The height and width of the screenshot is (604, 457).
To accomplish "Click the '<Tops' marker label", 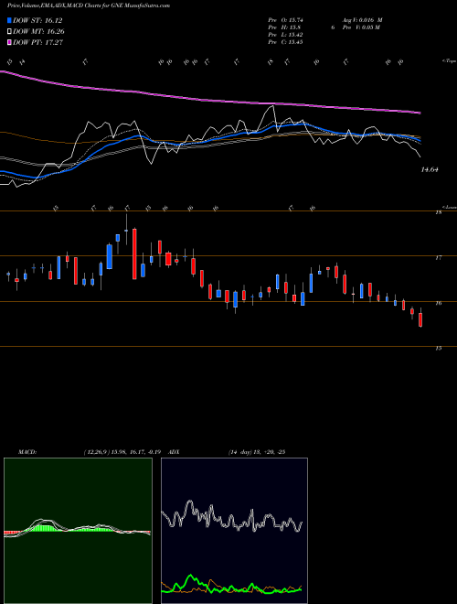I will point(449,61).
